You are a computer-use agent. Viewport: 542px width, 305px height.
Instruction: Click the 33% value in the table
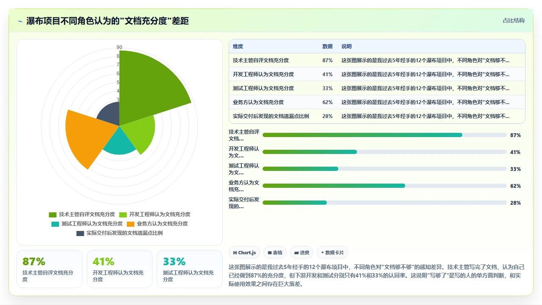(x=327, y=88)
